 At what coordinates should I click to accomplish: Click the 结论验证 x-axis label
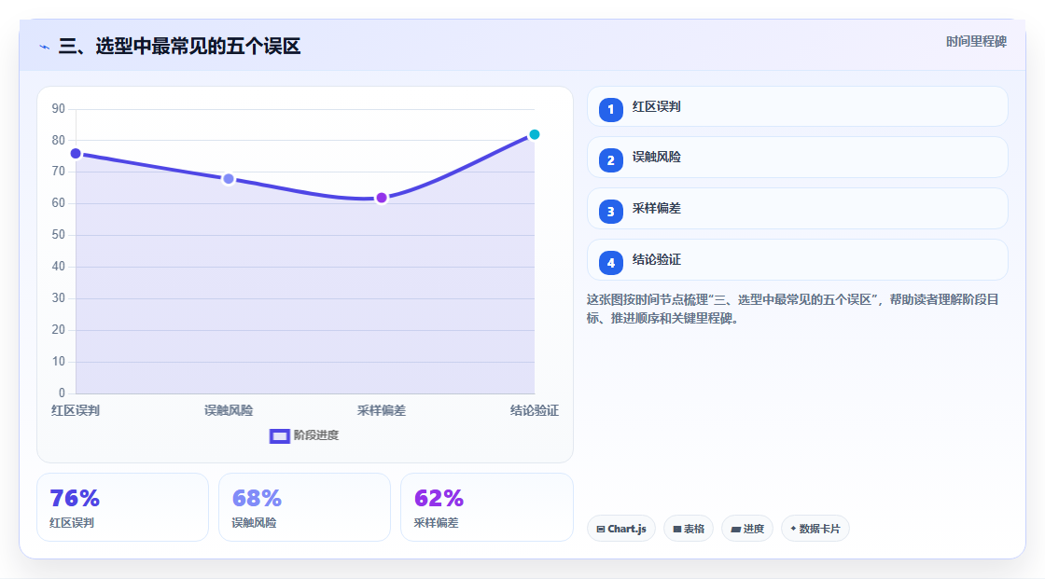(535, 410)
